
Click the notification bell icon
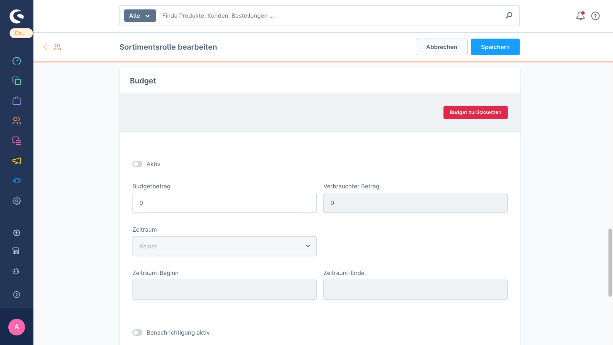(x=580, y=16)
